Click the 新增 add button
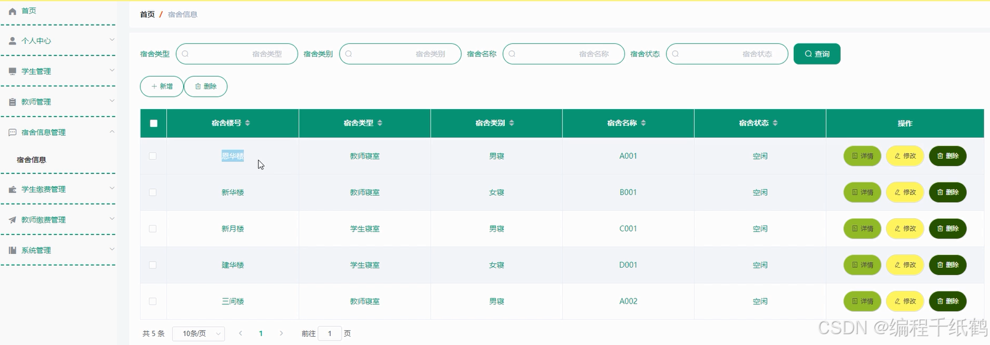 (162, 86)
